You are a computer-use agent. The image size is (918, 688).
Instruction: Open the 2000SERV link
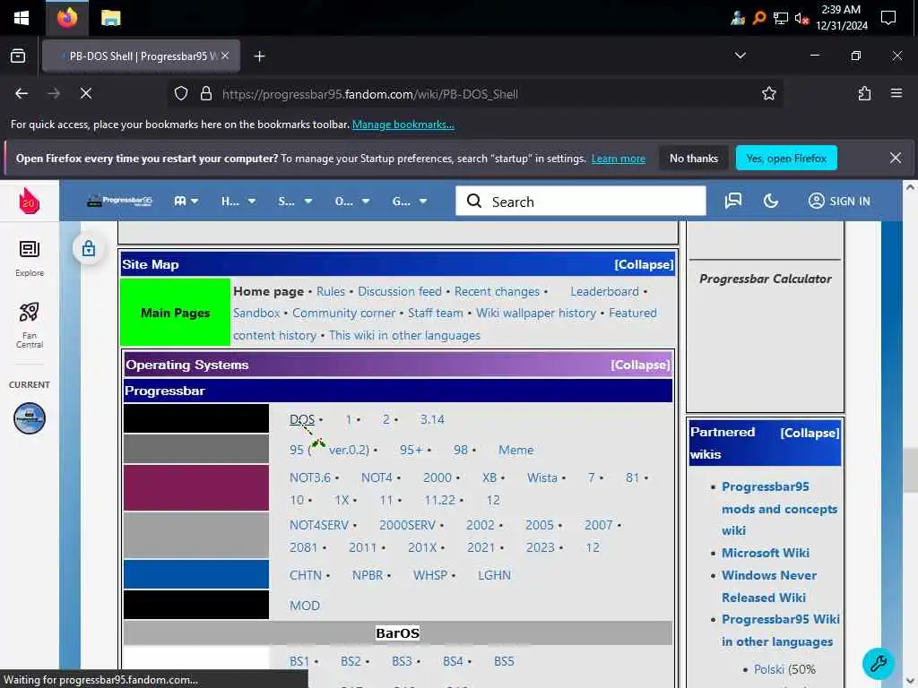click(408, 525)
